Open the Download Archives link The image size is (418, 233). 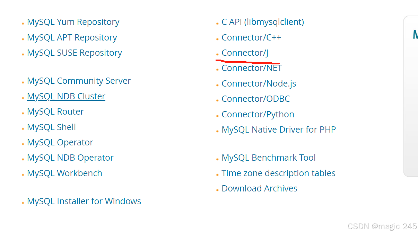click(x=260, y=188)
